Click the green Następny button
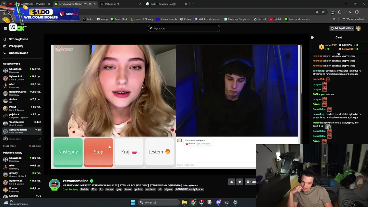This screenshot has width=368, height=207. click(68, 152)
